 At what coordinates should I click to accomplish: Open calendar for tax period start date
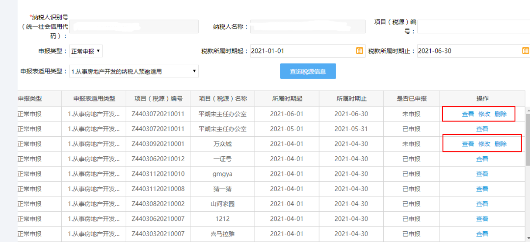click(359, 51)
